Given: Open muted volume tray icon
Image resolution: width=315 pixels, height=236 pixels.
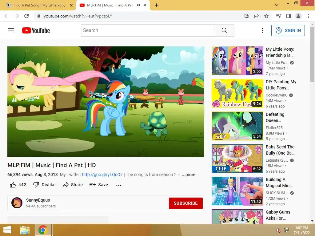Looking at the screenshot, I should [x=278, y=230].
